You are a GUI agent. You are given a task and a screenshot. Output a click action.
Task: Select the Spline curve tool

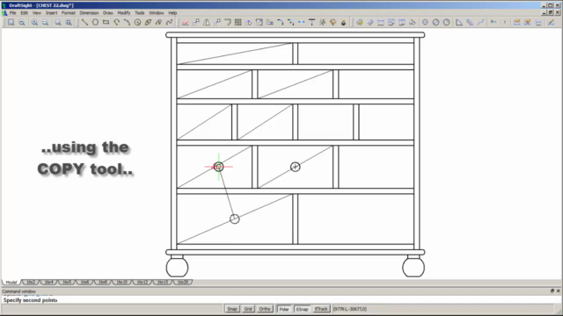[170, 22]
